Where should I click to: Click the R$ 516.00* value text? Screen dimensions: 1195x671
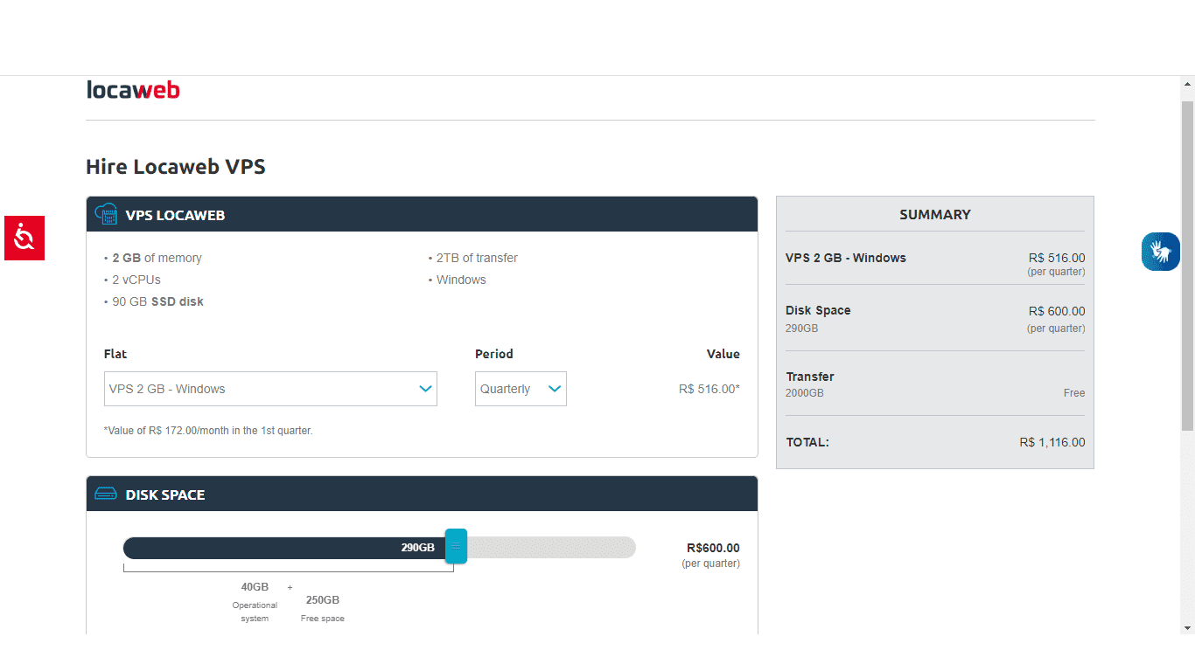point(709,389)
